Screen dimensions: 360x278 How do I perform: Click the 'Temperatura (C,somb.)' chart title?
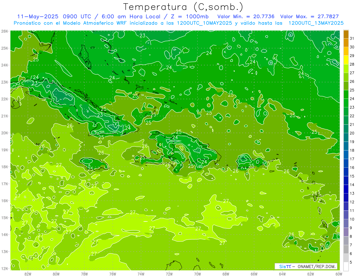(183, 7)
